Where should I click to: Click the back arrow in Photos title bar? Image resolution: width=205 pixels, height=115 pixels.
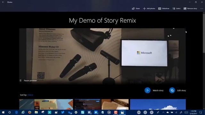click(3, 2)
